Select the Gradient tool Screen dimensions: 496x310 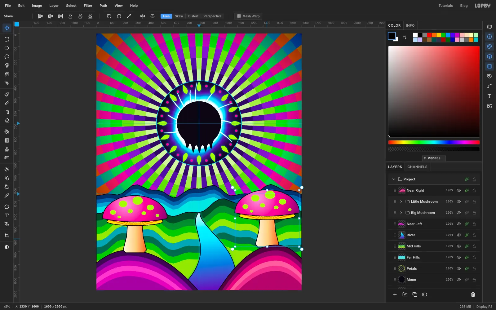pos(7,140)
